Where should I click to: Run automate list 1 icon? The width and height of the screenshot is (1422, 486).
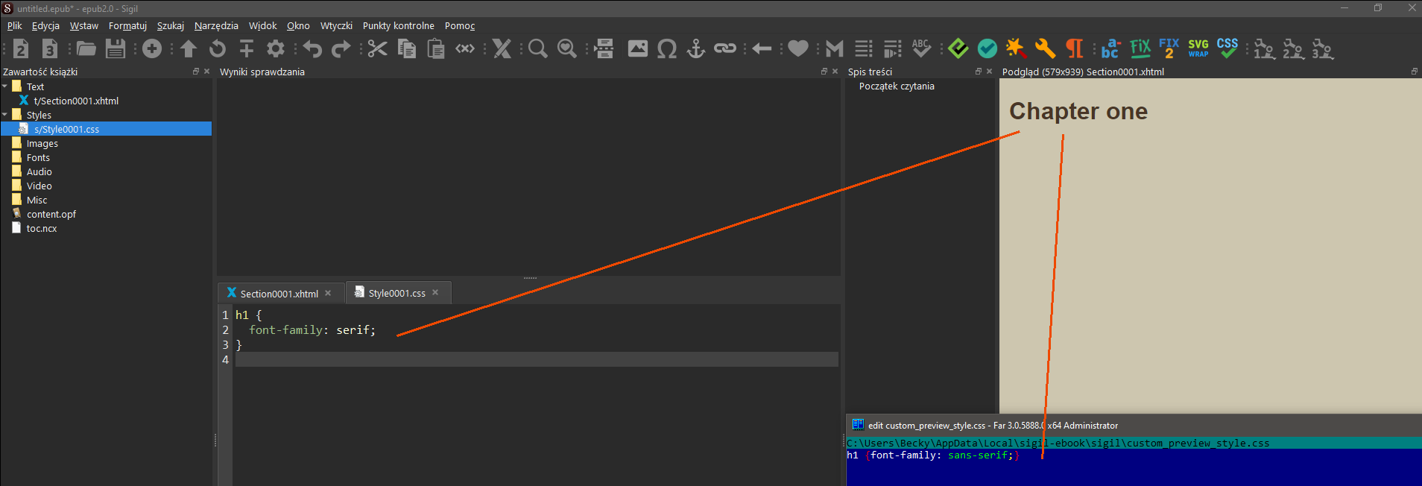click(1264, 49)
